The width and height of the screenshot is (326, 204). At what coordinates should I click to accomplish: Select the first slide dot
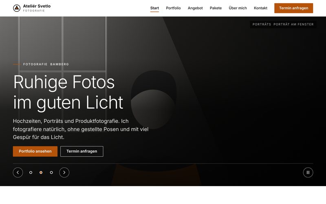pyautogui.click(x=31, y=172)
